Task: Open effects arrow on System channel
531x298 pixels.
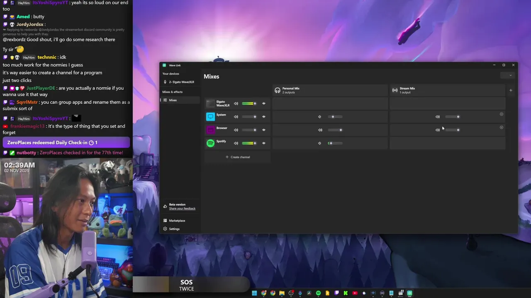Action: click(x=264, y=117)
